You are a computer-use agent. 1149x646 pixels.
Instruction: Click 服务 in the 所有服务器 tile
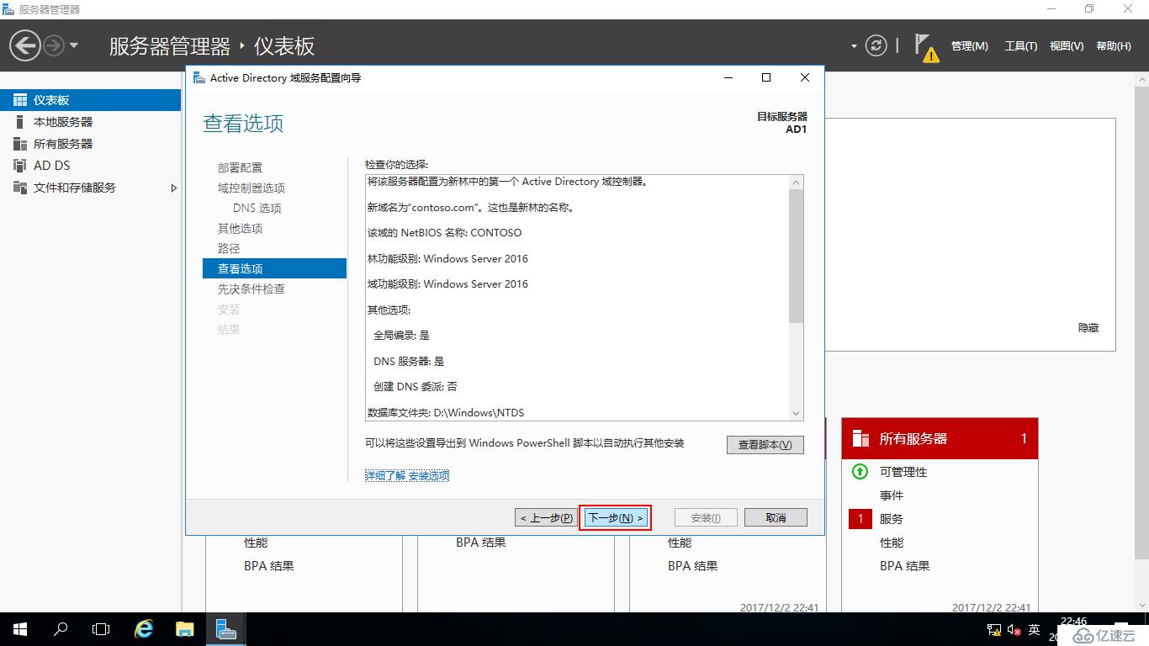pos(892,519)
